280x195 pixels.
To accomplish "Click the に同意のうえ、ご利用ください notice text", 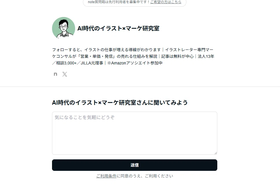I will point(145,176).
